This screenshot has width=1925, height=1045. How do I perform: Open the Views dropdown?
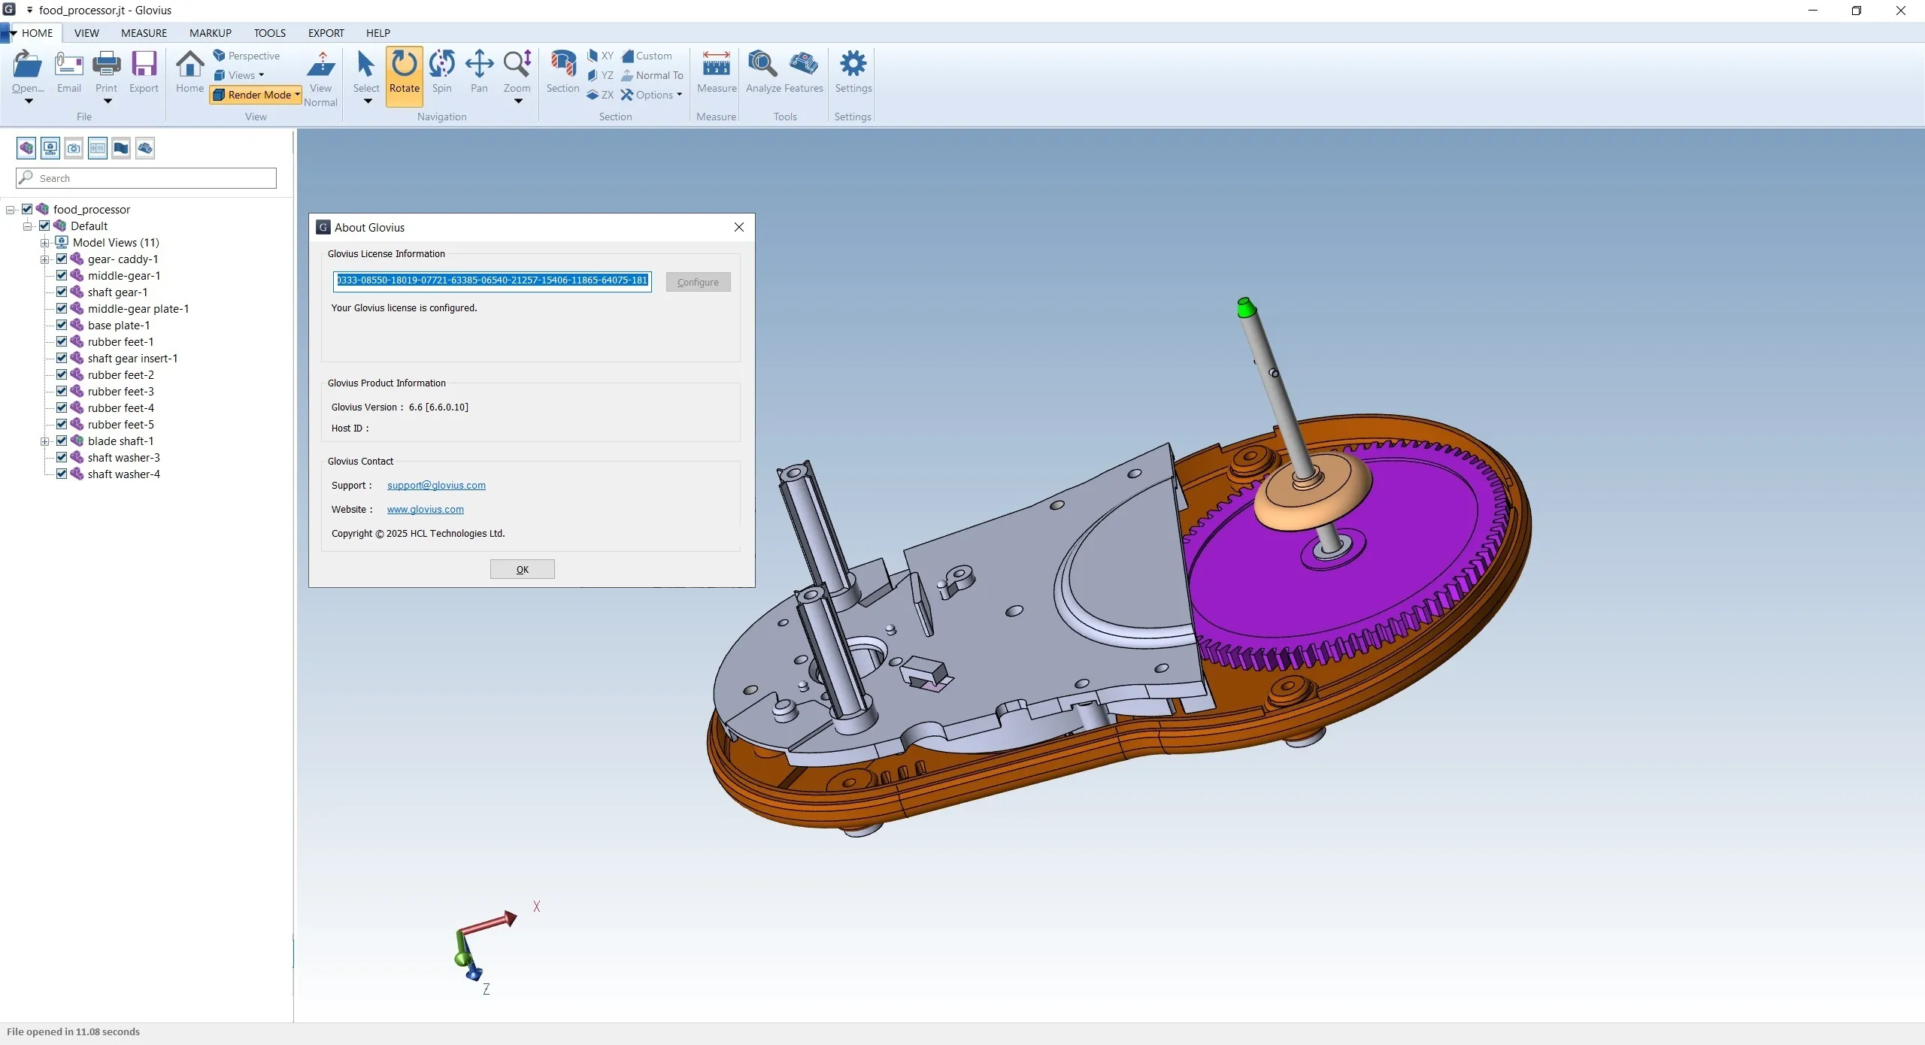[239, 75]
